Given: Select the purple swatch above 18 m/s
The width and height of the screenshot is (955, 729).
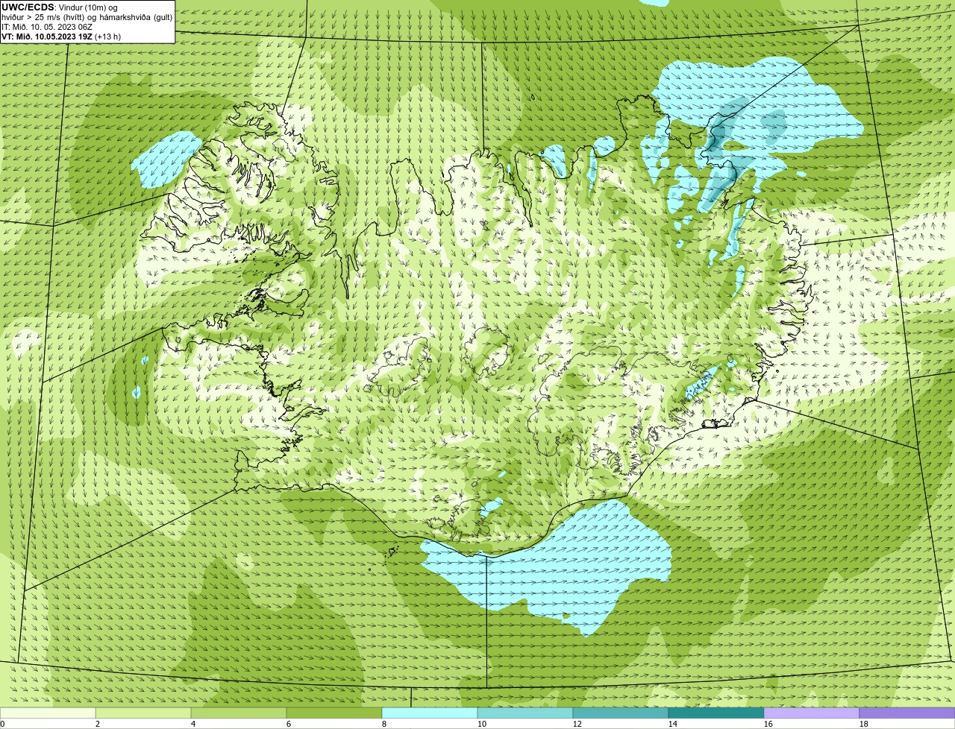Looking at the screenshot, I should (907, 713).
